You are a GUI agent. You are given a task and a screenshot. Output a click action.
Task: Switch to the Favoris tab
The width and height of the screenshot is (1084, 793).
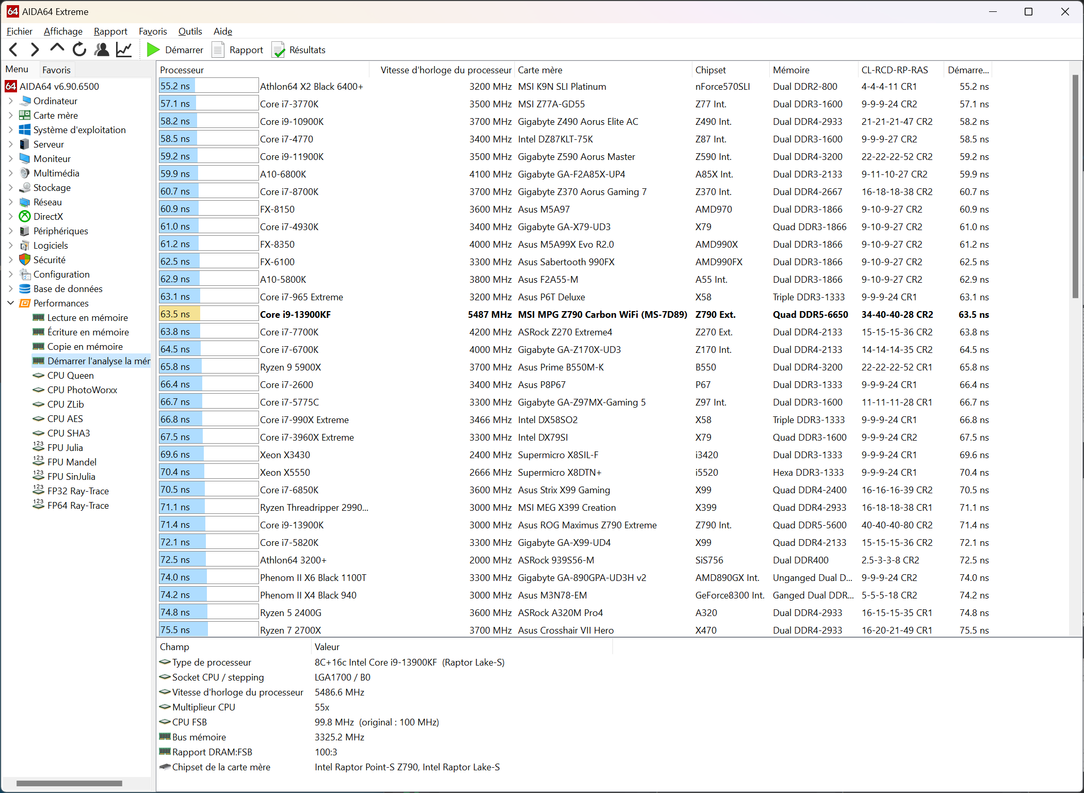coord(56,70)
